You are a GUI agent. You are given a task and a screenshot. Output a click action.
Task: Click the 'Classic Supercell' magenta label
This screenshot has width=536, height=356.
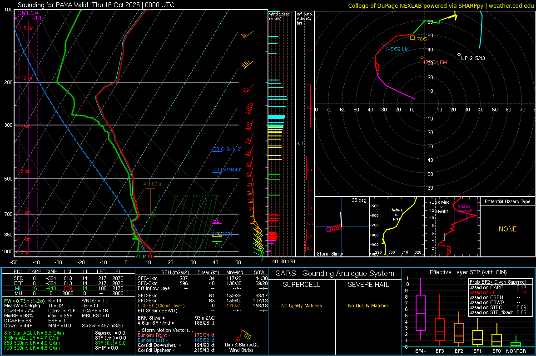464,209
